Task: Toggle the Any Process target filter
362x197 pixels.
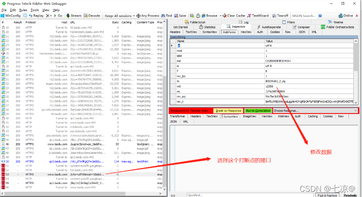Action: pyautogui.click(x=148, y=16)
